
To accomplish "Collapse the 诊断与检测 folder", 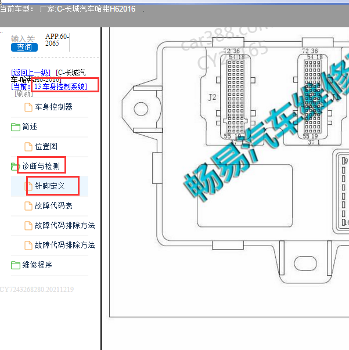I will tap(41, 166).
